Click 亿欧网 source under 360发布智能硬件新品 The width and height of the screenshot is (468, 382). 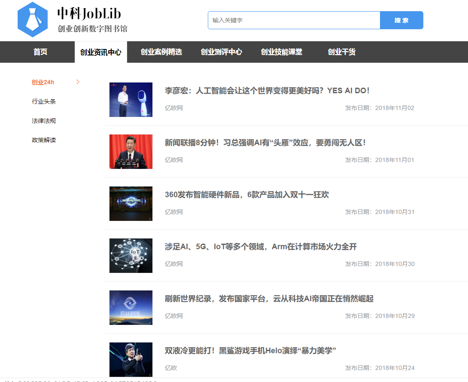tap(174, 212)
